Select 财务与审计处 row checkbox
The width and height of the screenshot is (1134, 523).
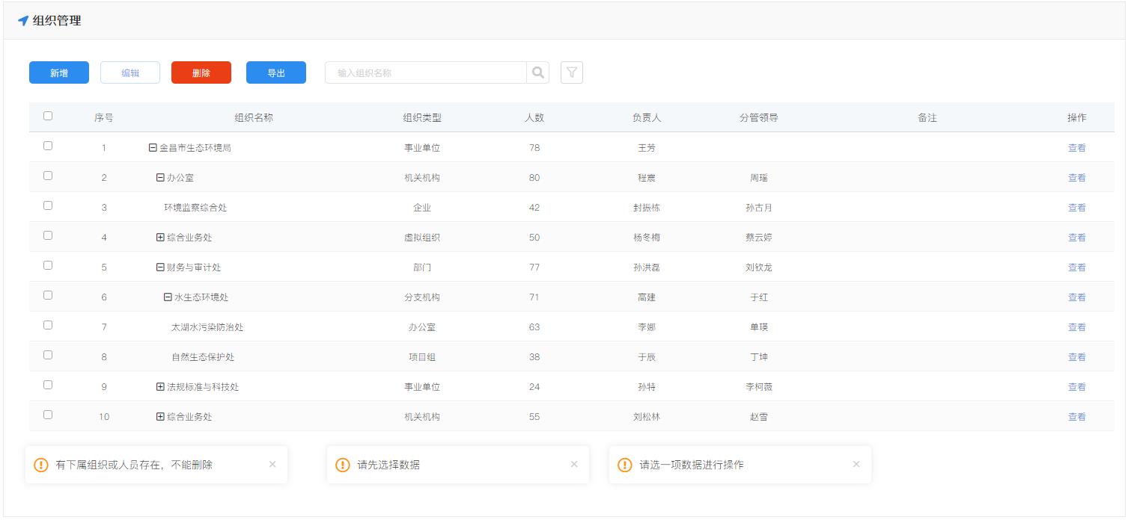tap(48, 265)
